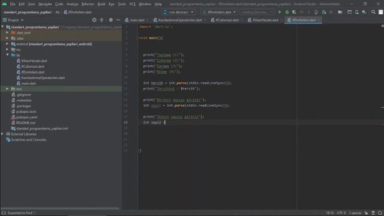Image resolution: width=384 pixels, height=216 pixels.
Task: Select IfAlanHesabi.dart in project tree
Action: 34,61
